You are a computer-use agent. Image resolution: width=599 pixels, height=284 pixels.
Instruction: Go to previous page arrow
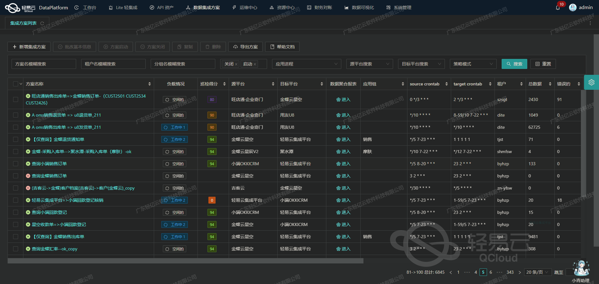(x=450, y=272)
